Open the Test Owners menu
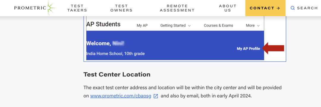Viewport: 321px width, 107px height. click(x=121, y=8)
